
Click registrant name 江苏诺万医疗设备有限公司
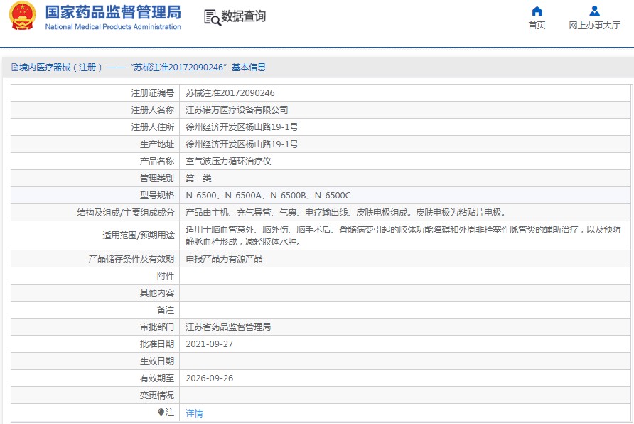237,110
